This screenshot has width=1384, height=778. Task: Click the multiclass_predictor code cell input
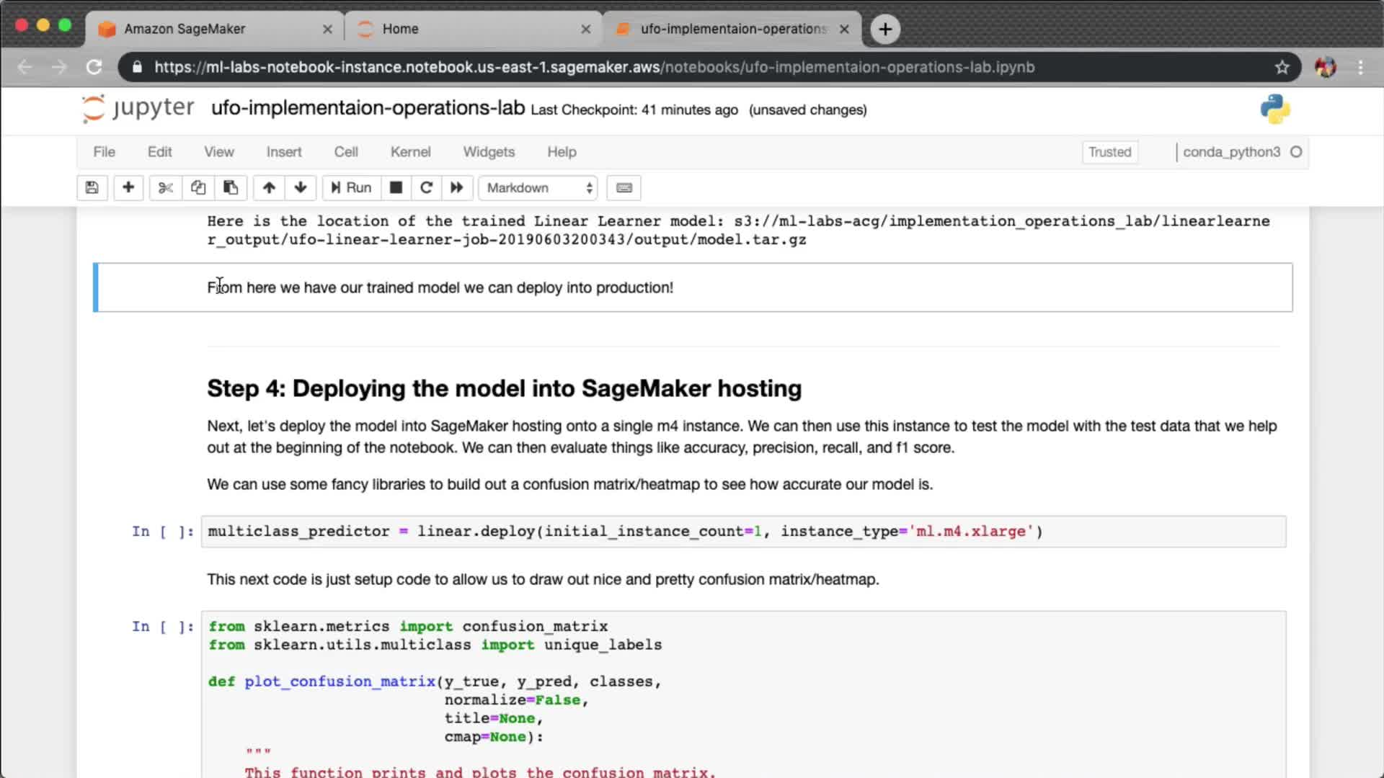tap(742, 532)
